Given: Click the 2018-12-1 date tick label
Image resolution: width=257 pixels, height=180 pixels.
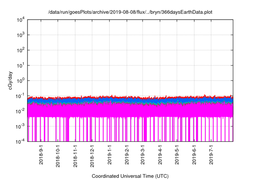Looking at the screenshot, I should point(92,156).
